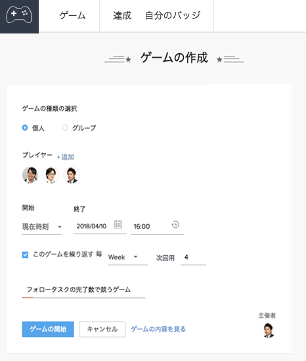Click the 終了 label text
306x361 pixels.
pos(79,209)
